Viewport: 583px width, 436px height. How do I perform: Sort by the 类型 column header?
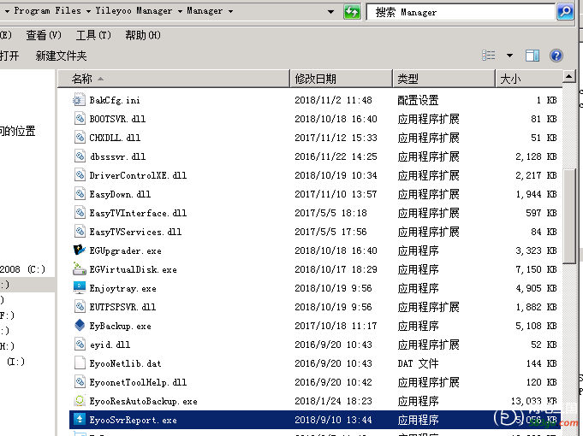coord(444,79)
